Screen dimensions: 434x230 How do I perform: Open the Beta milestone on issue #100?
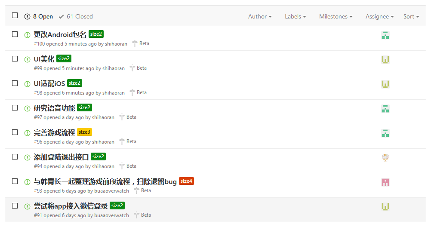141,43
